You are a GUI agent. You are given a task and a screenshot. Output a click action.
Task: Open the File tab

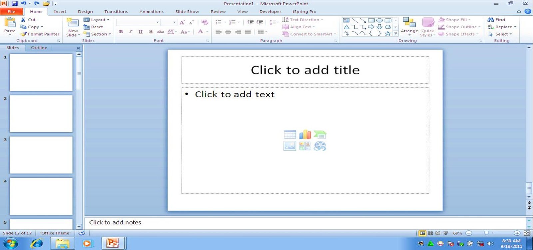tap(11, 12)
